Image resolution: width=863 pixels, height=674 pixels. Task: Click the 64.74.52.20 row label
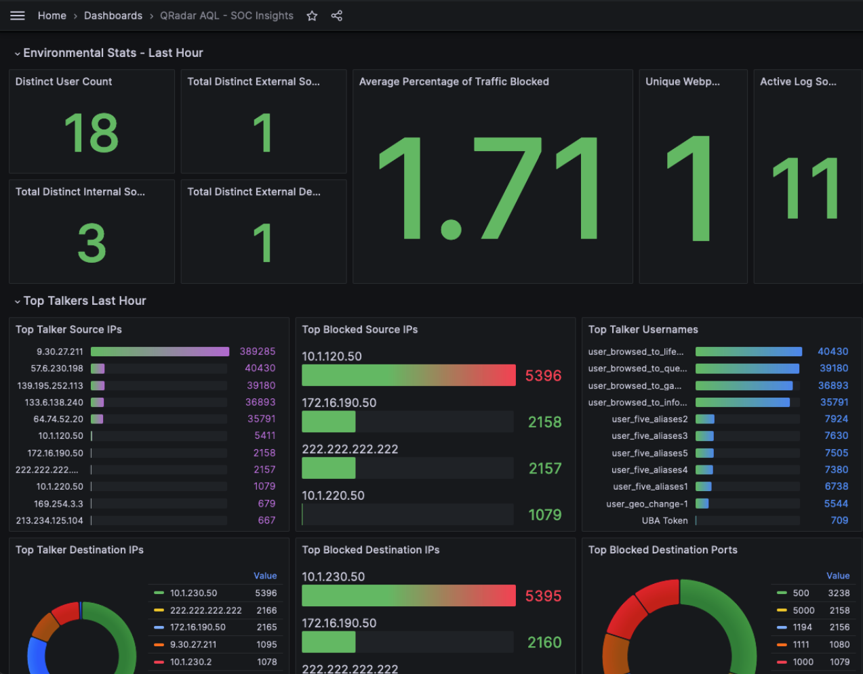click(x=58, y=419)
